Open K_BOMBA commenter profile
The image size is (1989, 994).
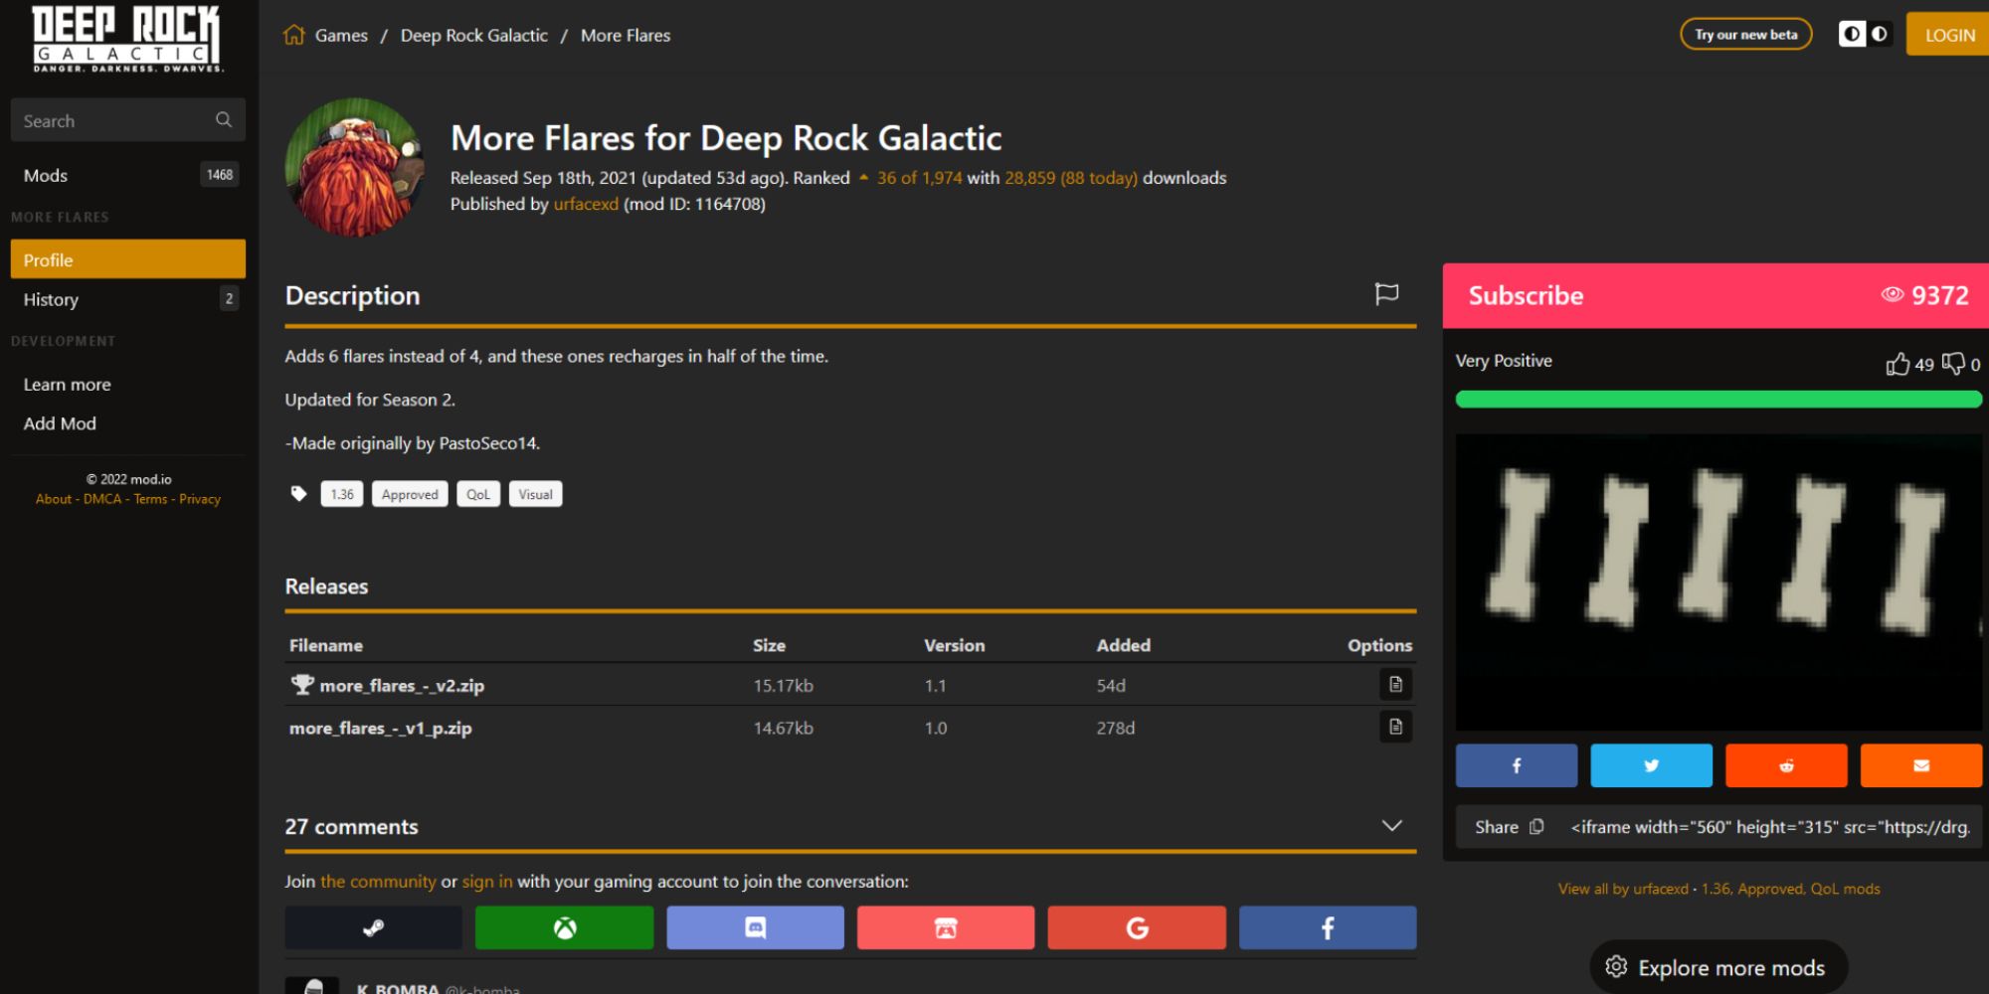coord(398,989)
